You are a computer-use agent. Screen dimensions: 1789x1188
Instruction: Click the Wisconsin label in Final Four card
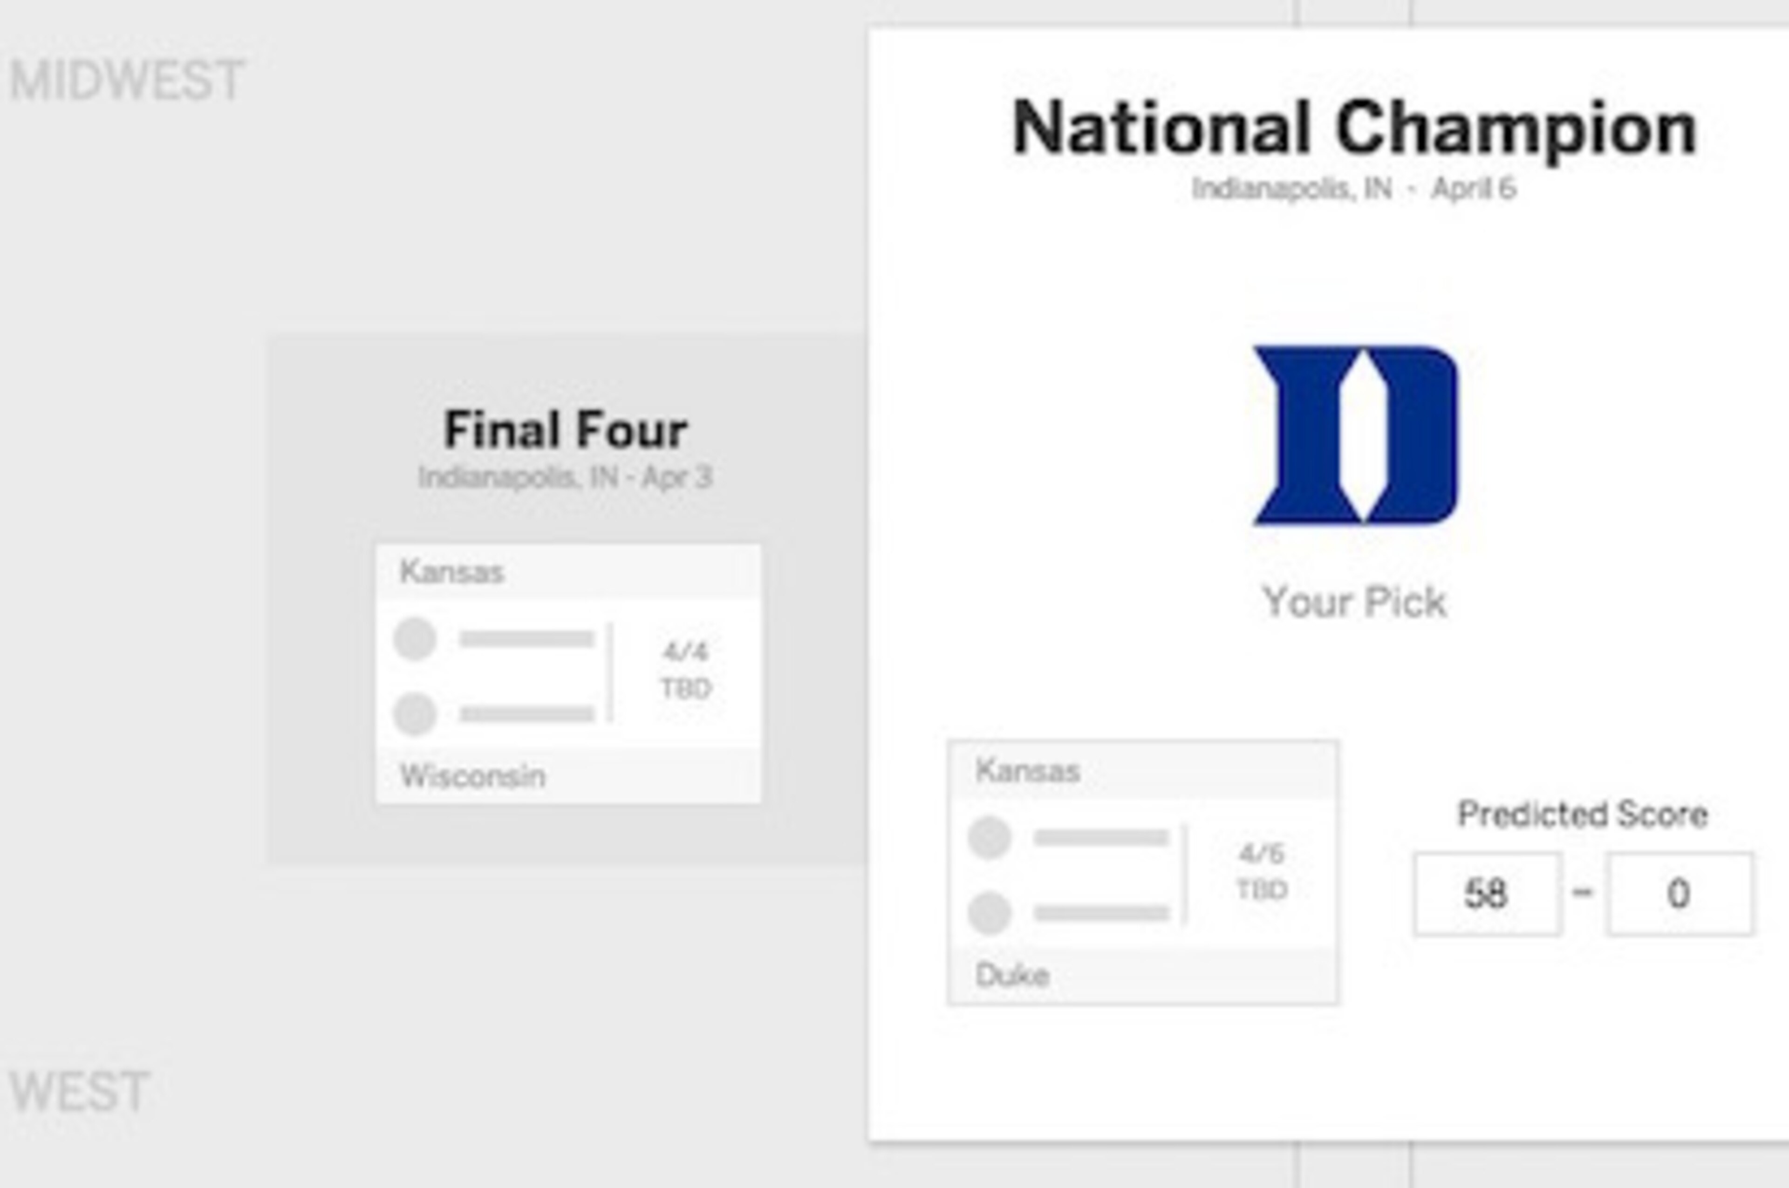pos(473,776)
